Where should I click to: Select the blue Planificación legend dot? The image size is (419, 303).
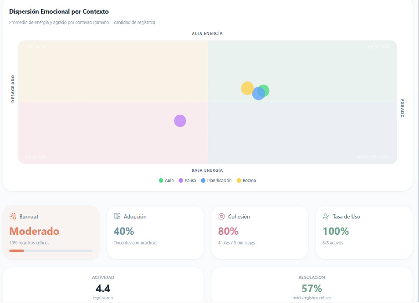pyautogui.click(x=203, y=180)
